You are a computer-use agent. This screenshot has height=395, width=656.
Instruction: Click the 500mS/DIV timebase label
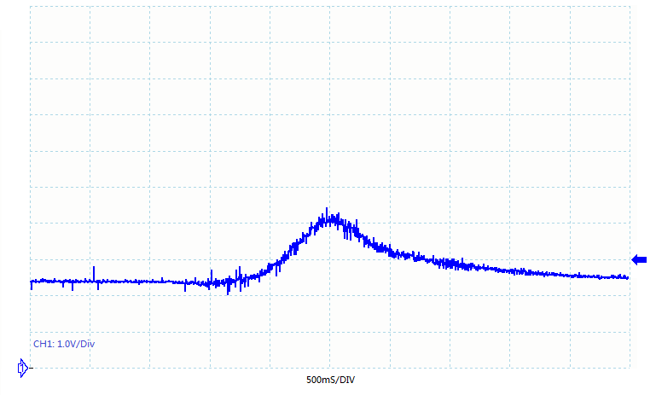click(330, 380)
